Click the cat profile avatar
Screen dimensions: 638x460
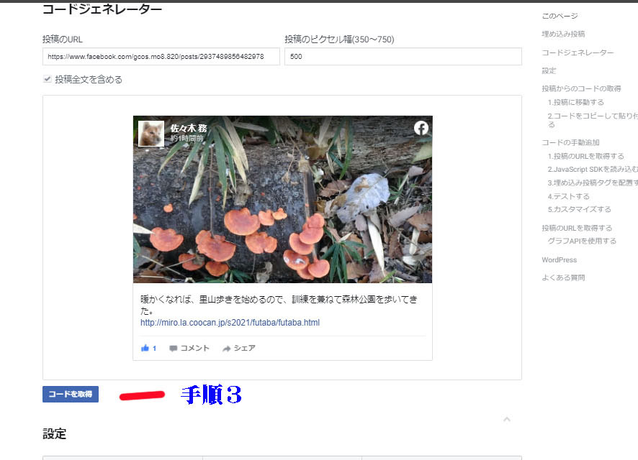click(x=151, y=134)
